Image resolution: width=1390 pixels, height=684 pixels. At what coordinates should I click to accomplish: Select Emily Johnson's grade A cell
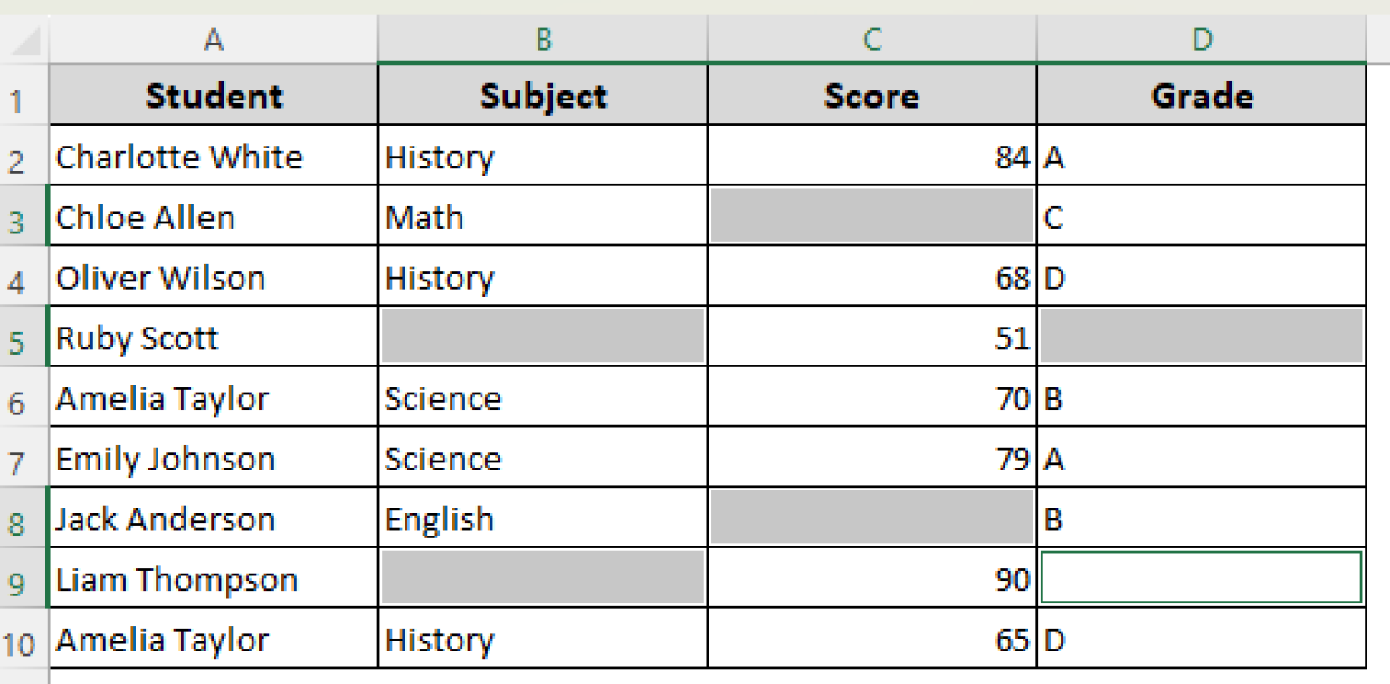(x=1202, y=458)
